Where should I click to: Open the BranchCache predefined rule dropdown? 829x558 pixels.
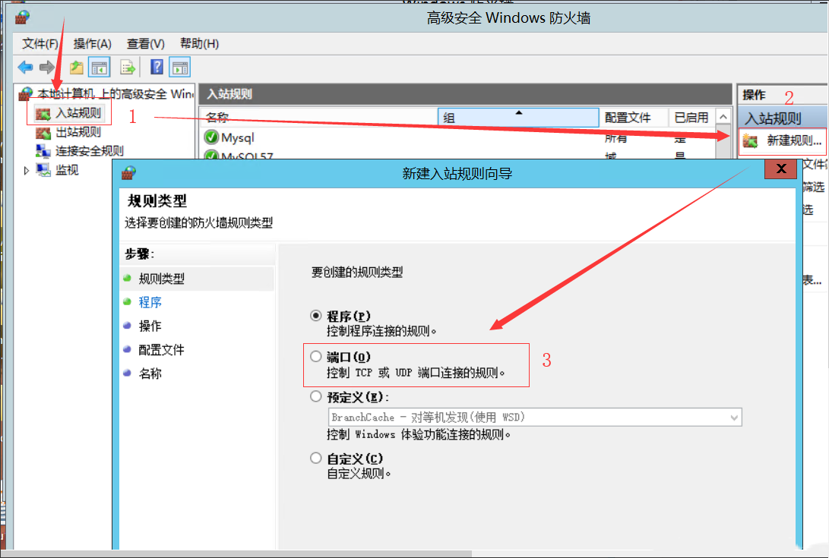click(733, 417)
